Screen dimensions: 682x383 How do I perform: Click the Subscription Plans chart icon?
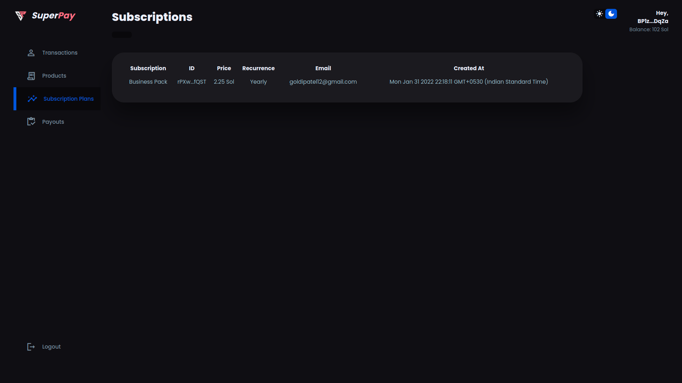coord(32,99)
